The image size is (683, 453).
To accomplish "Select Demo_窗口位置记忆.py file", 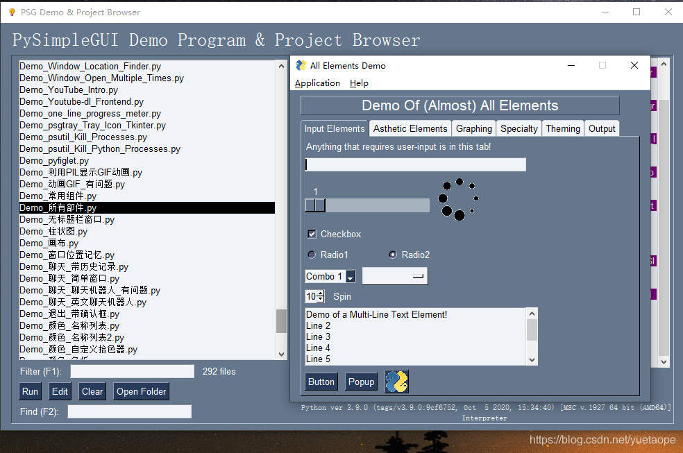I will pos(146,255).
